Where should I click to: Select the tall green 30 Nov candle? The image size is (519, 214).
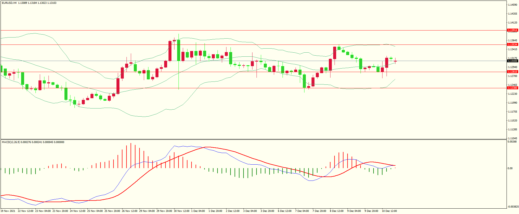coord(179,50)
